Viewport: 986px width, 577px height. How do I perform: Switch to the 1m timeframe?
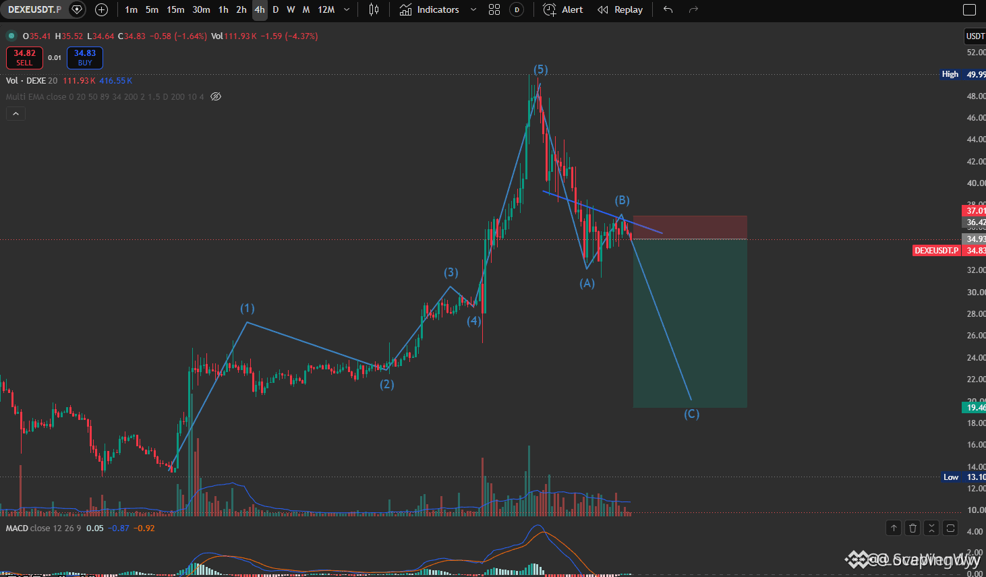pyautogui.click(x=131, y=9)
